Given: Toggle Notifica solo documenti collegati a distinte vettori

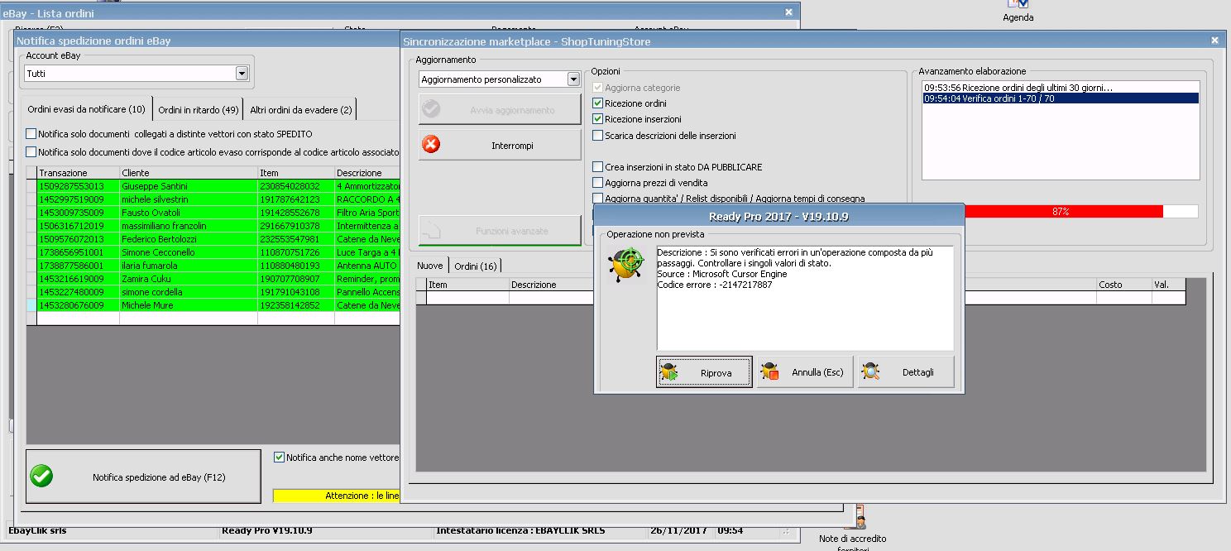Looking at the screenshot, I should [x=31, y=134].
